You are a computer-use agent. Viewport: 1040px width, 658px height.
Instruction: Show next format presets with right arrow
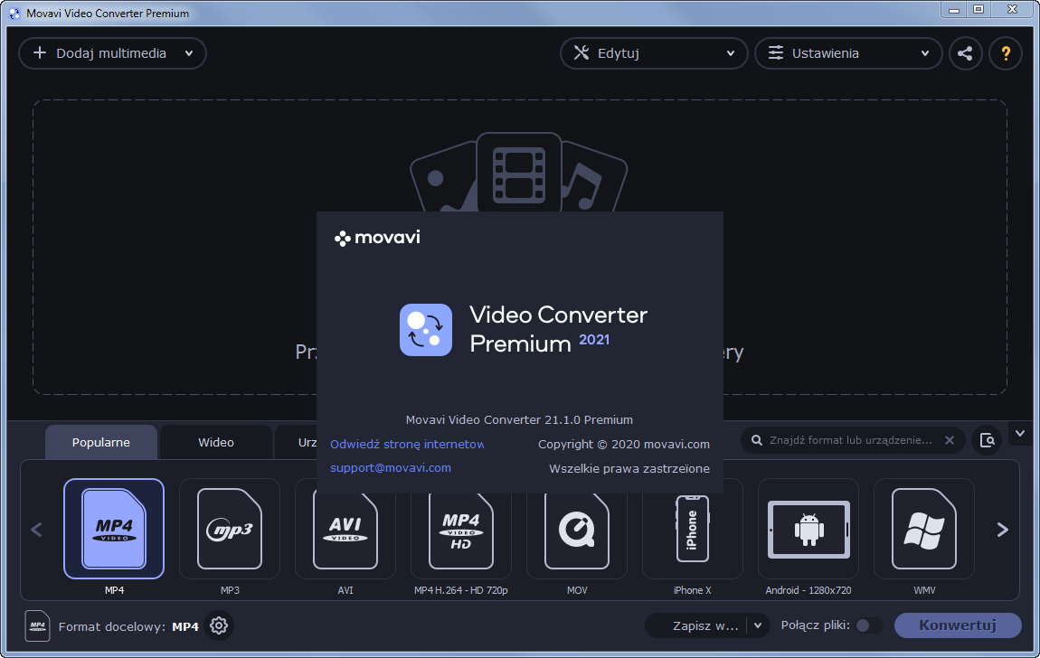(x=1002, y=530)
